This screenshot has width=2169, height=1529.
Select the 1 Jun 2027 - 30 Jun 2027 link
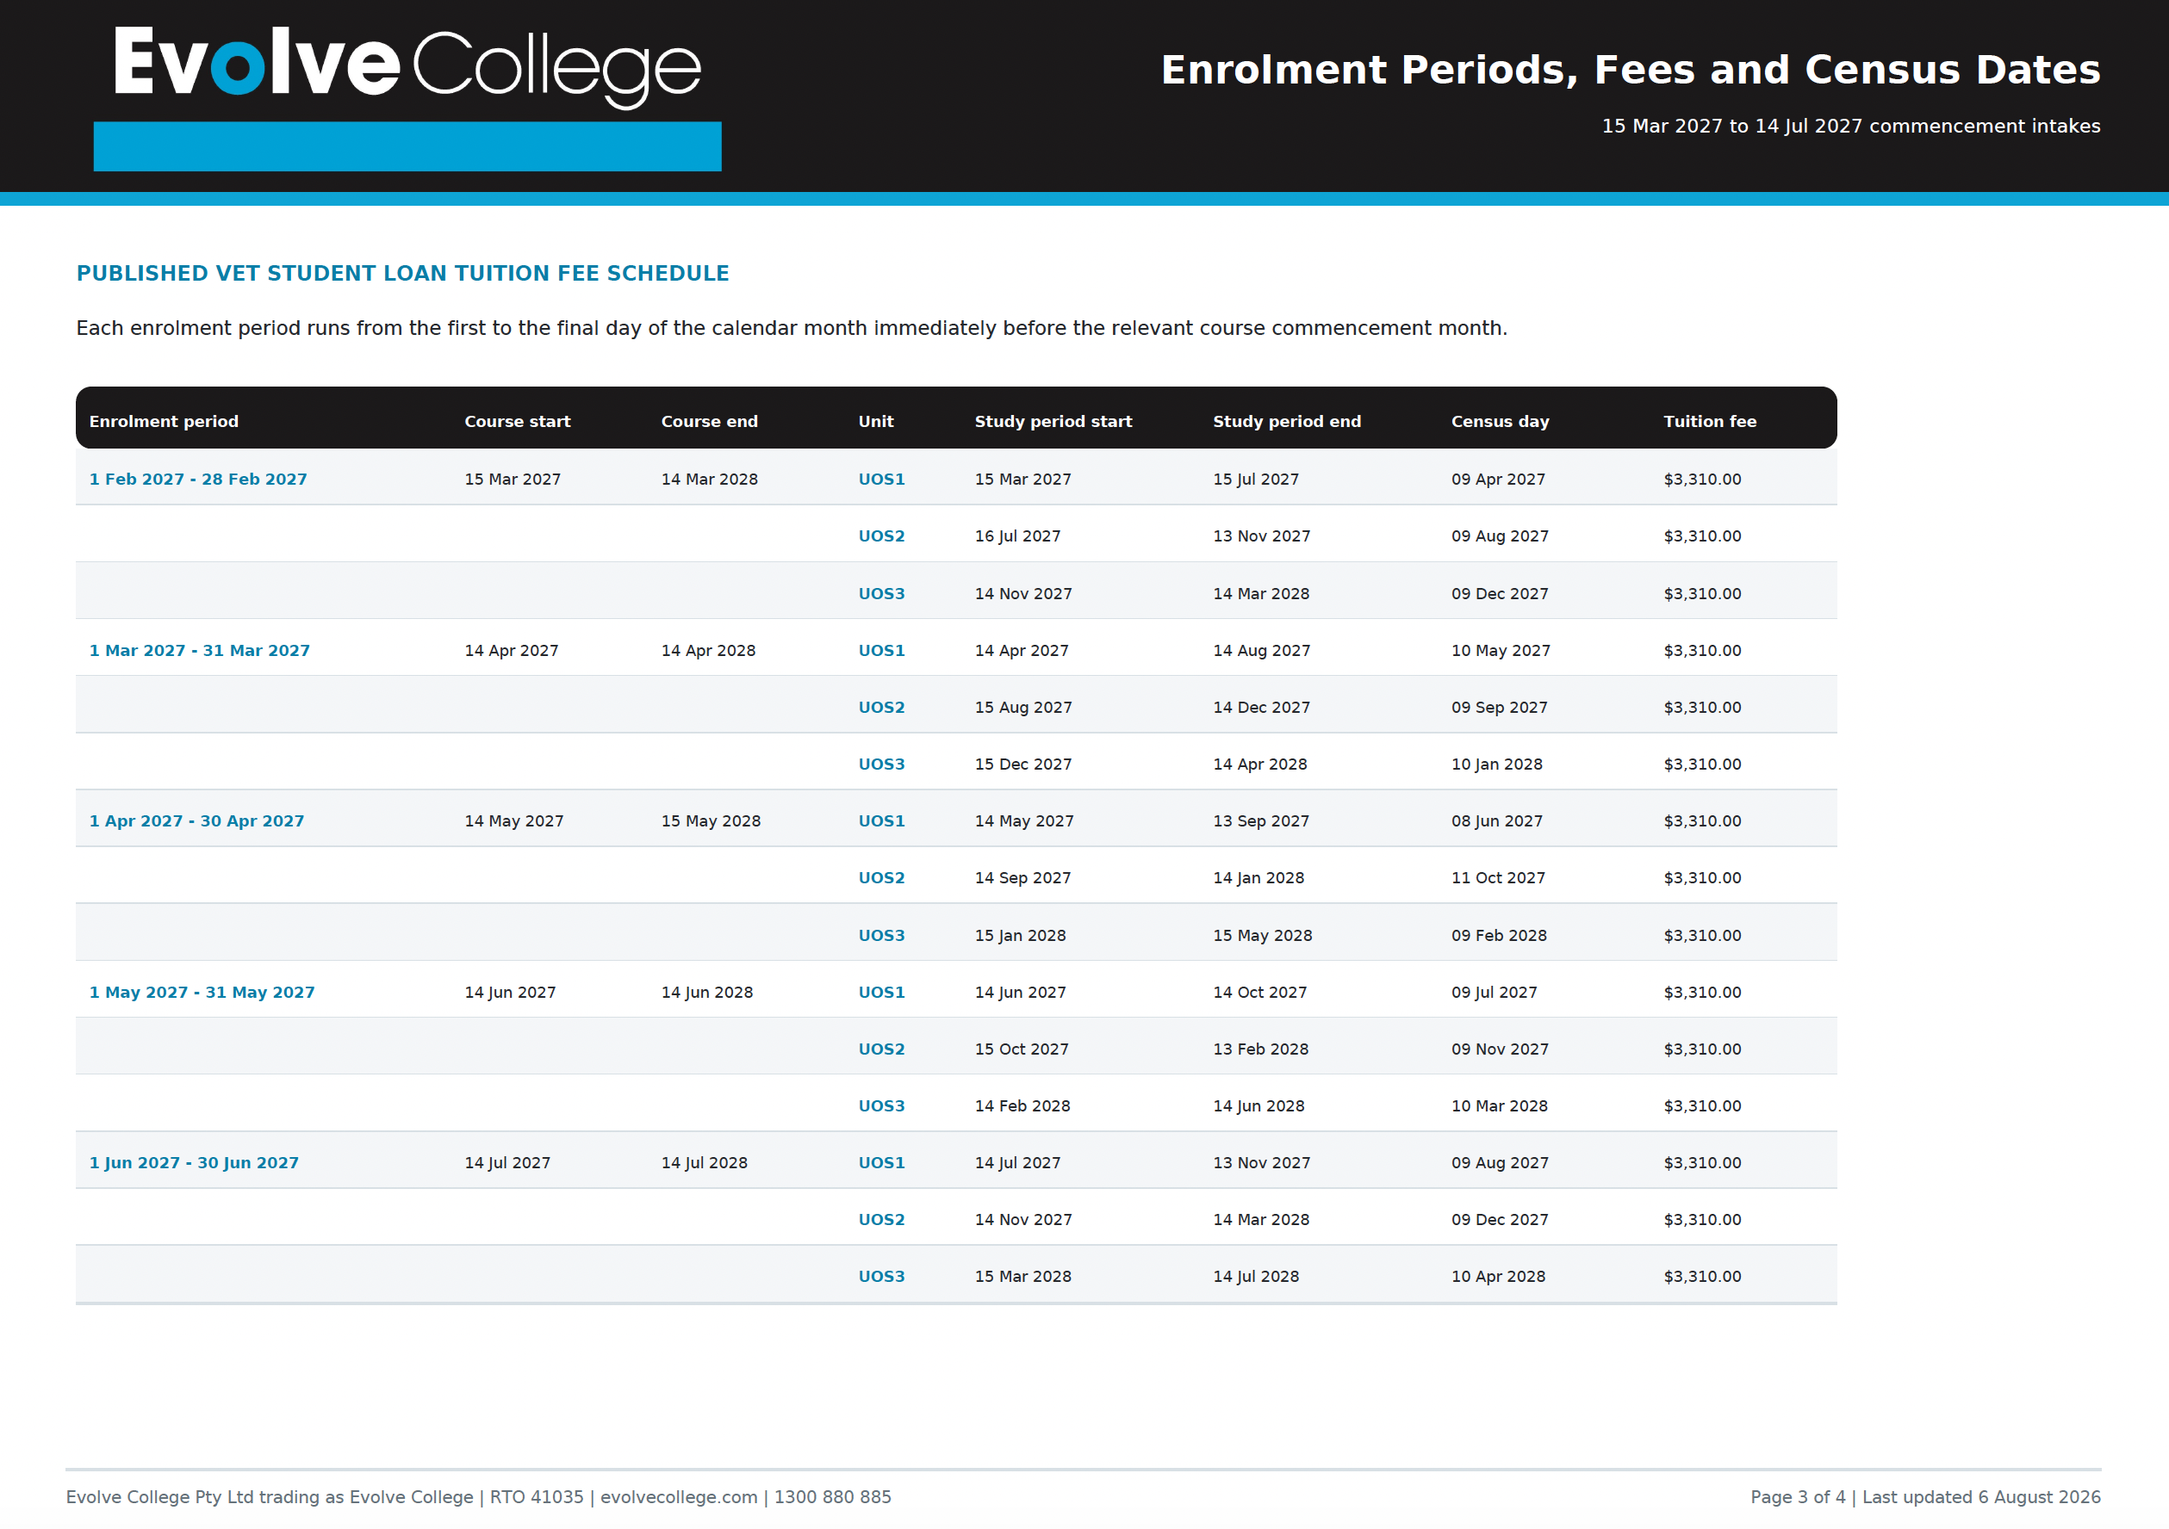point(194,1162)
